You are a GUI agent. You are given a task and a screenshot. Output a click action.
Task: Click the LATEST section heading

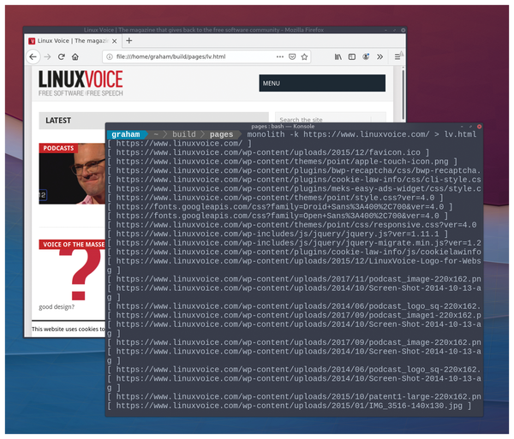58,121
